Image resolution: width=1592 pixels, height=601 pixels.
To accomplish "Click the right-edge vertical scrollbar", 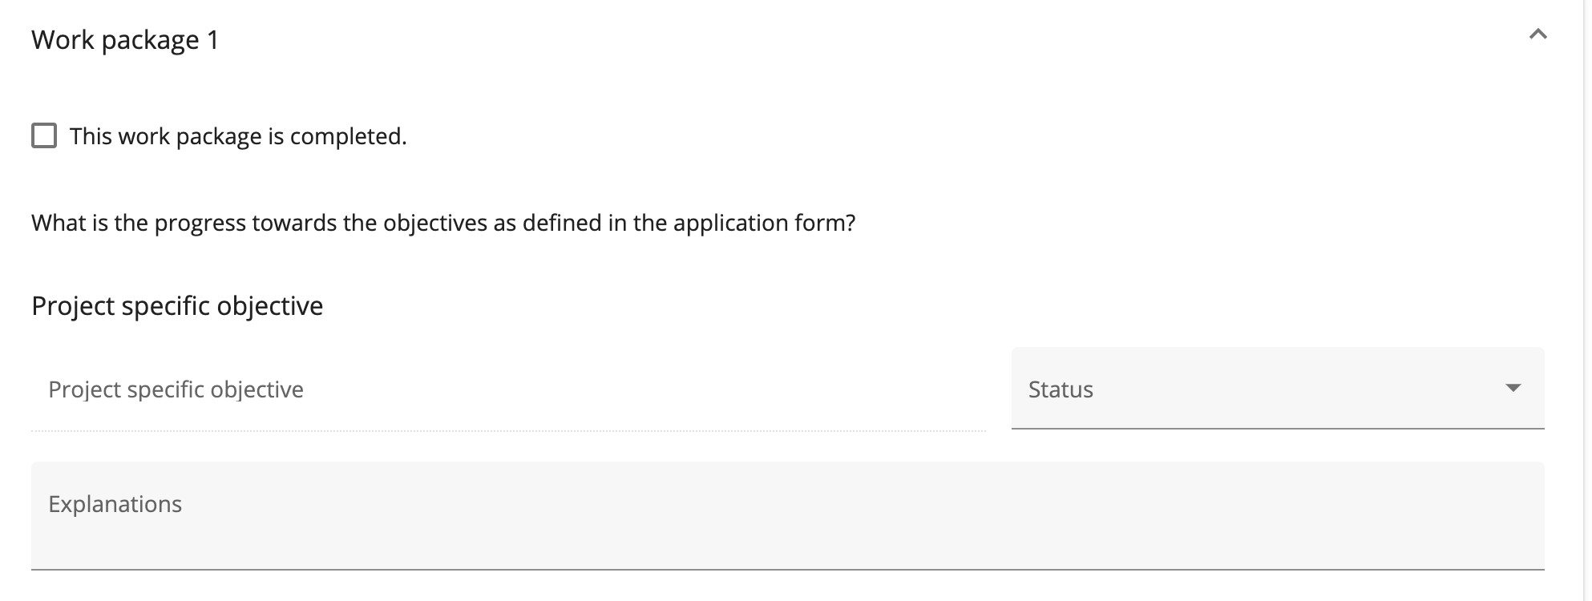I will (1587, 300).
